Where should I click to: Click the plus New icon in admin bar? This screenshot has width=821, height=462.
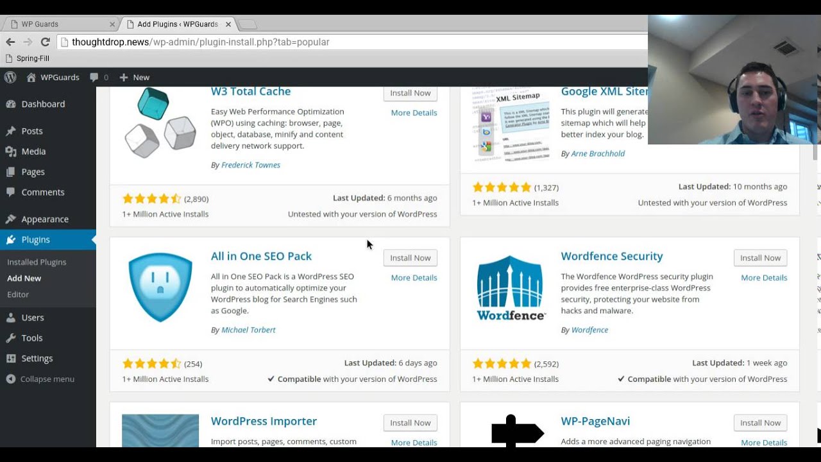point(124,78)
